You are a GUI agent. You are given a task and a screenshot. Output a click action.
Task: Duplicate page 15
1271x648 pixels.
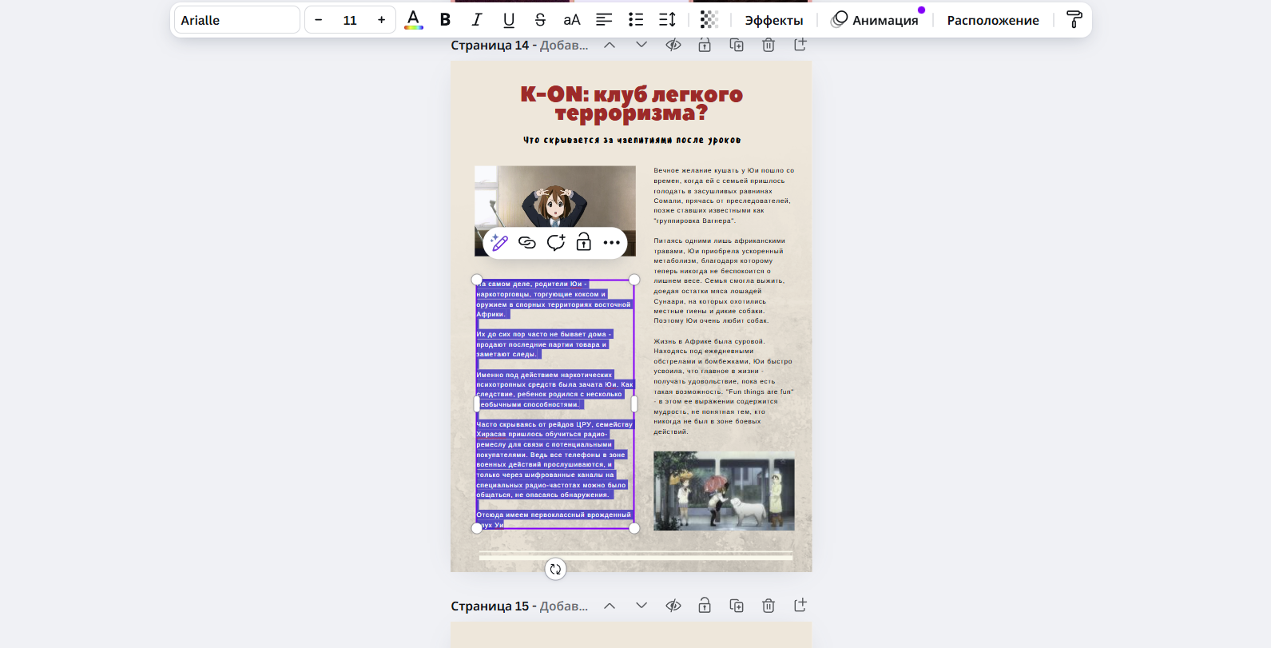(x=737, y=606)
